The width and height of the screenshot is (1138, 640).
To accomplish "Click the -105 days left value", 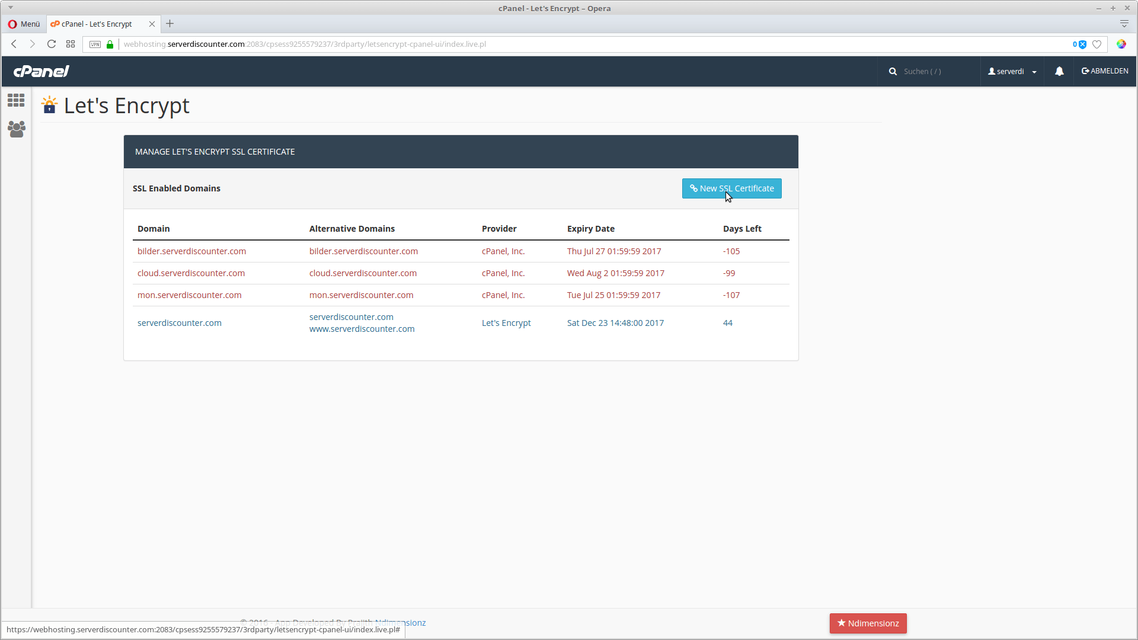I will point(731,251).
